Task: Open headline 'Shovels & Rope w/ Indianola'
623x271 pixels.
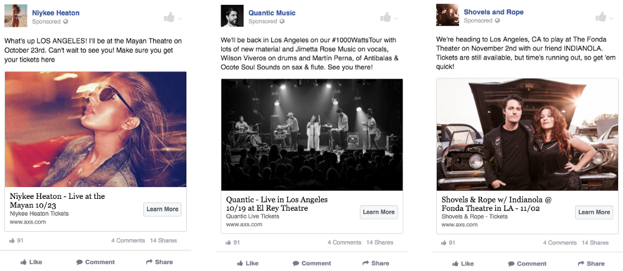Action: (x=497, y=204)
